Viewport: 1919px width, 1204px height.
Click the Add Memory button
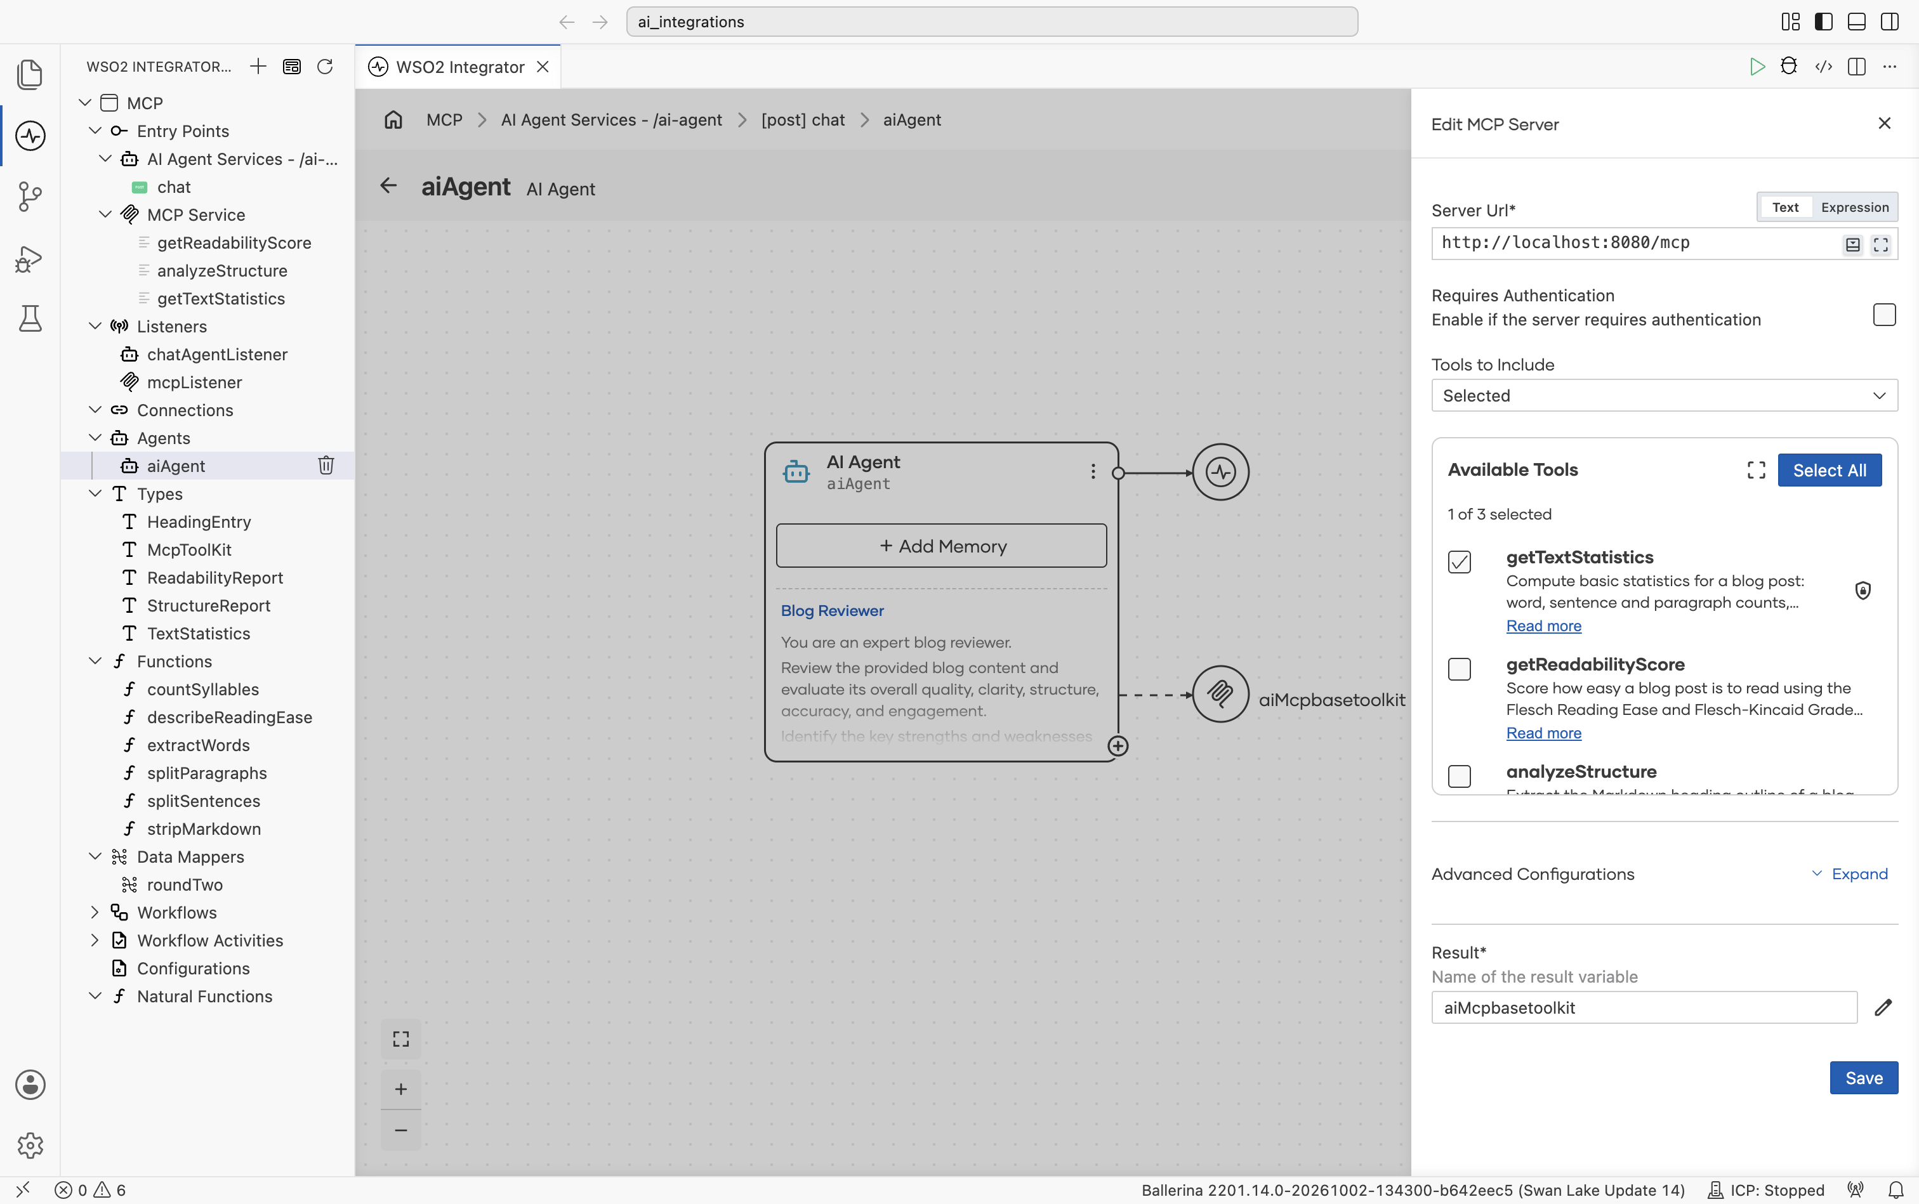[x=942, y=546]
